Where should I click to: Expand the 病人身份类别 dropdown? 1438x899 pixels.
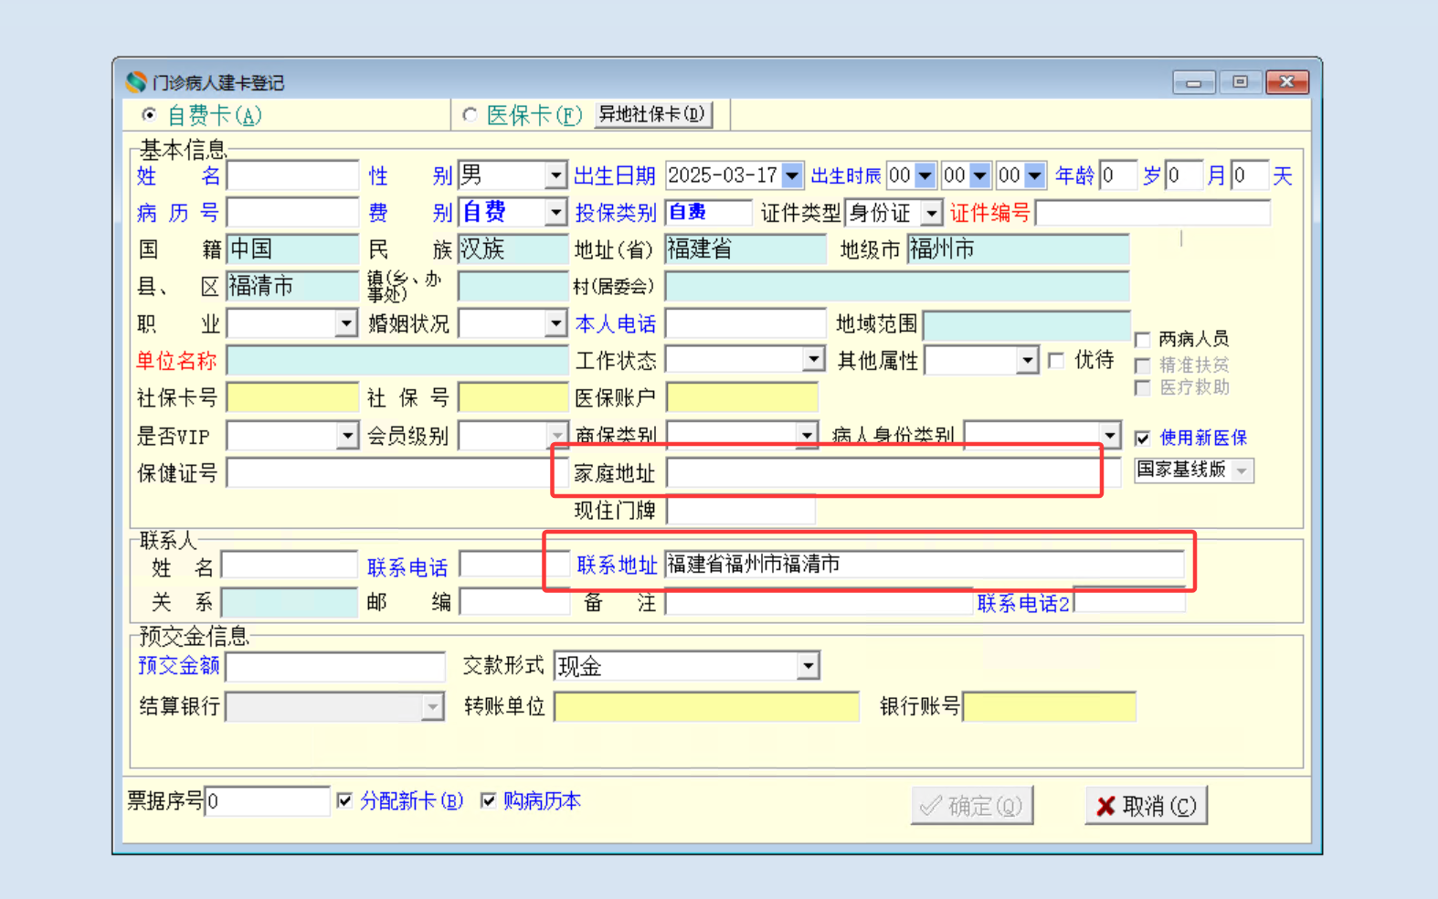1109,436
